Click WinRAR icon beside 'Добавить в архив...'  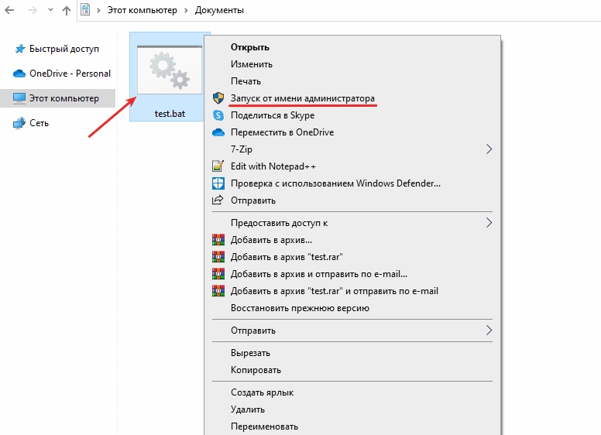[218, 240]
